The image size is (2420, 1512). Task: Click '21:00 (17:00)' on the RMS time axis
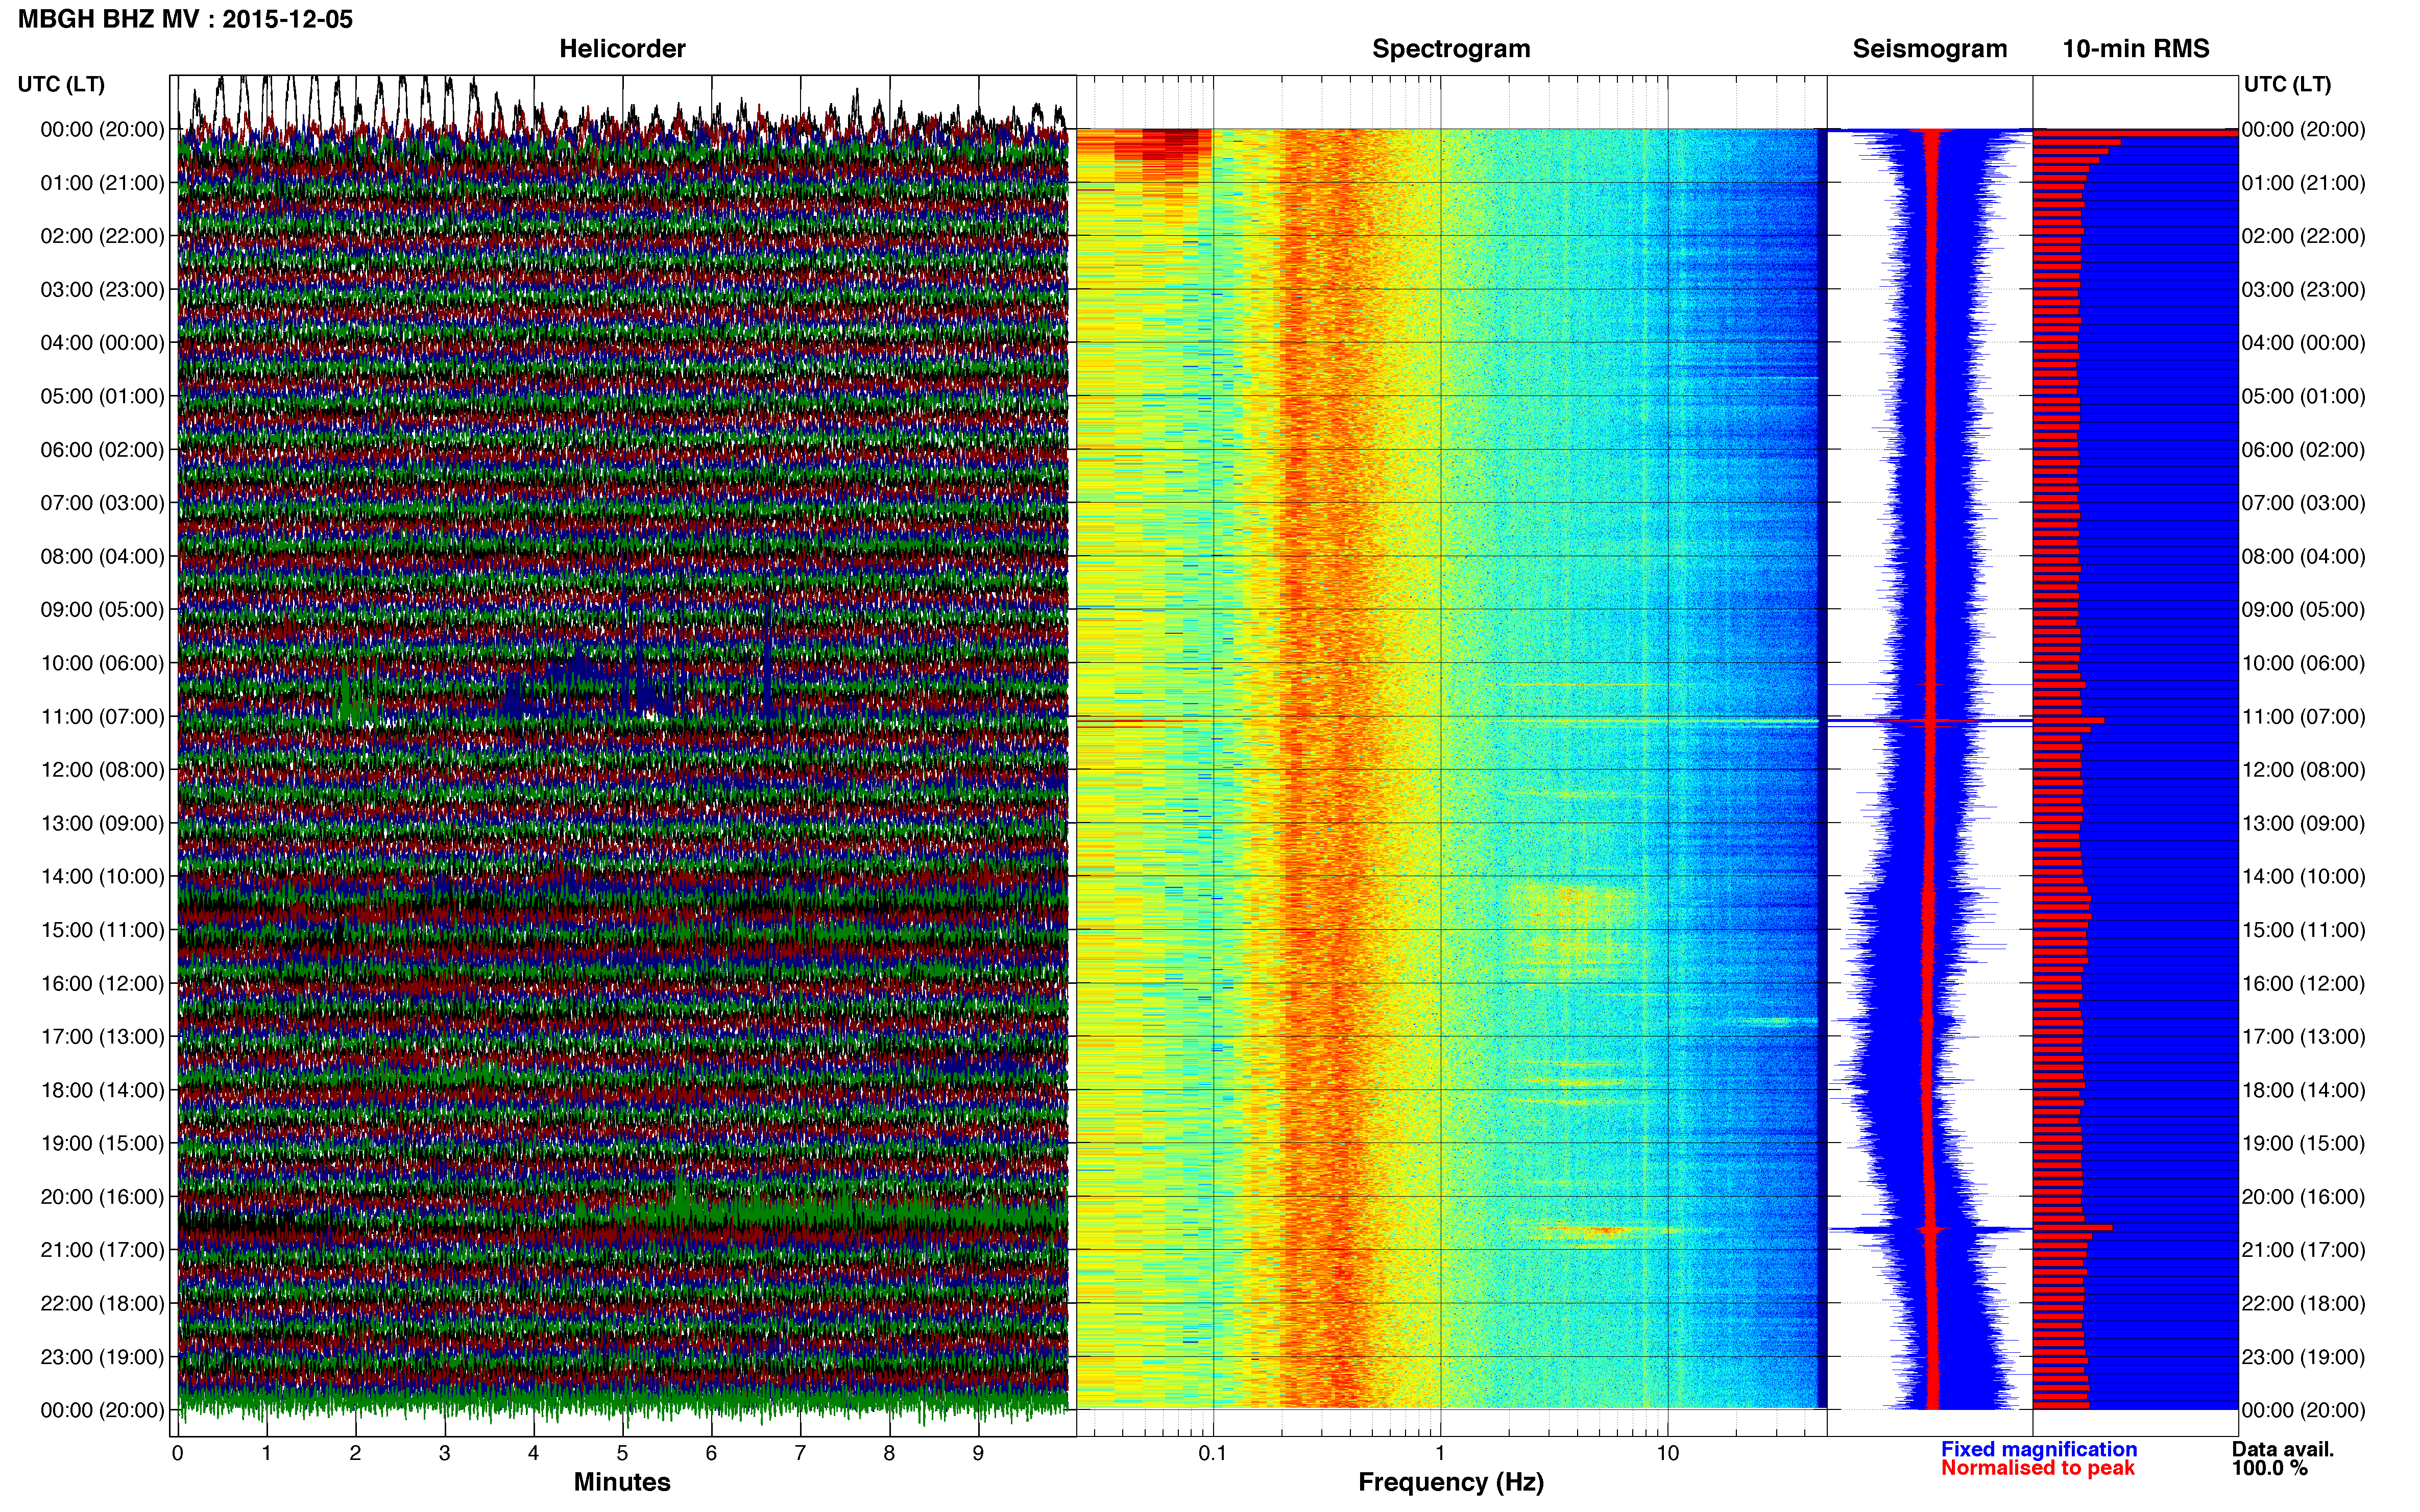(2304, 1250)
